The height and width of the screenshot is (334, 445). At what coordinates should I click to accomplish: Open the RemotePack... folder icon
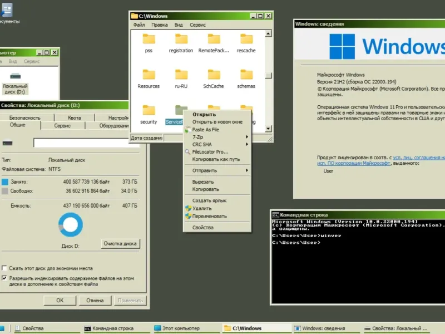(214, 39)
